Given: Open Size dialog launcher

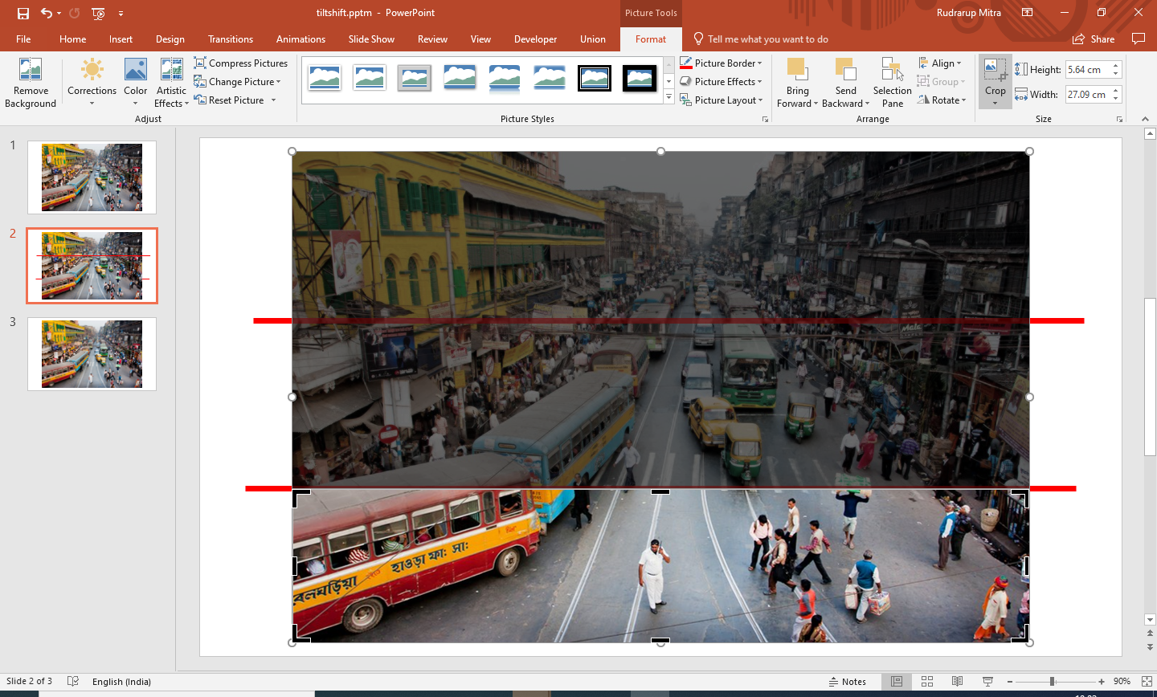Looking at the screenshot, I should point(1119,119).
